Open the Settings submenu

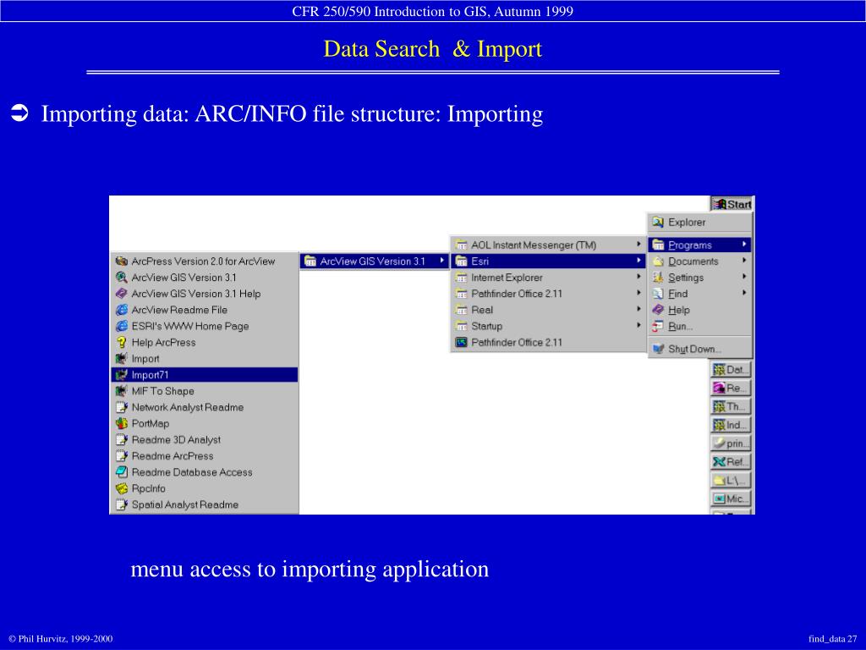pyautogui.click(x=699, y=278)
